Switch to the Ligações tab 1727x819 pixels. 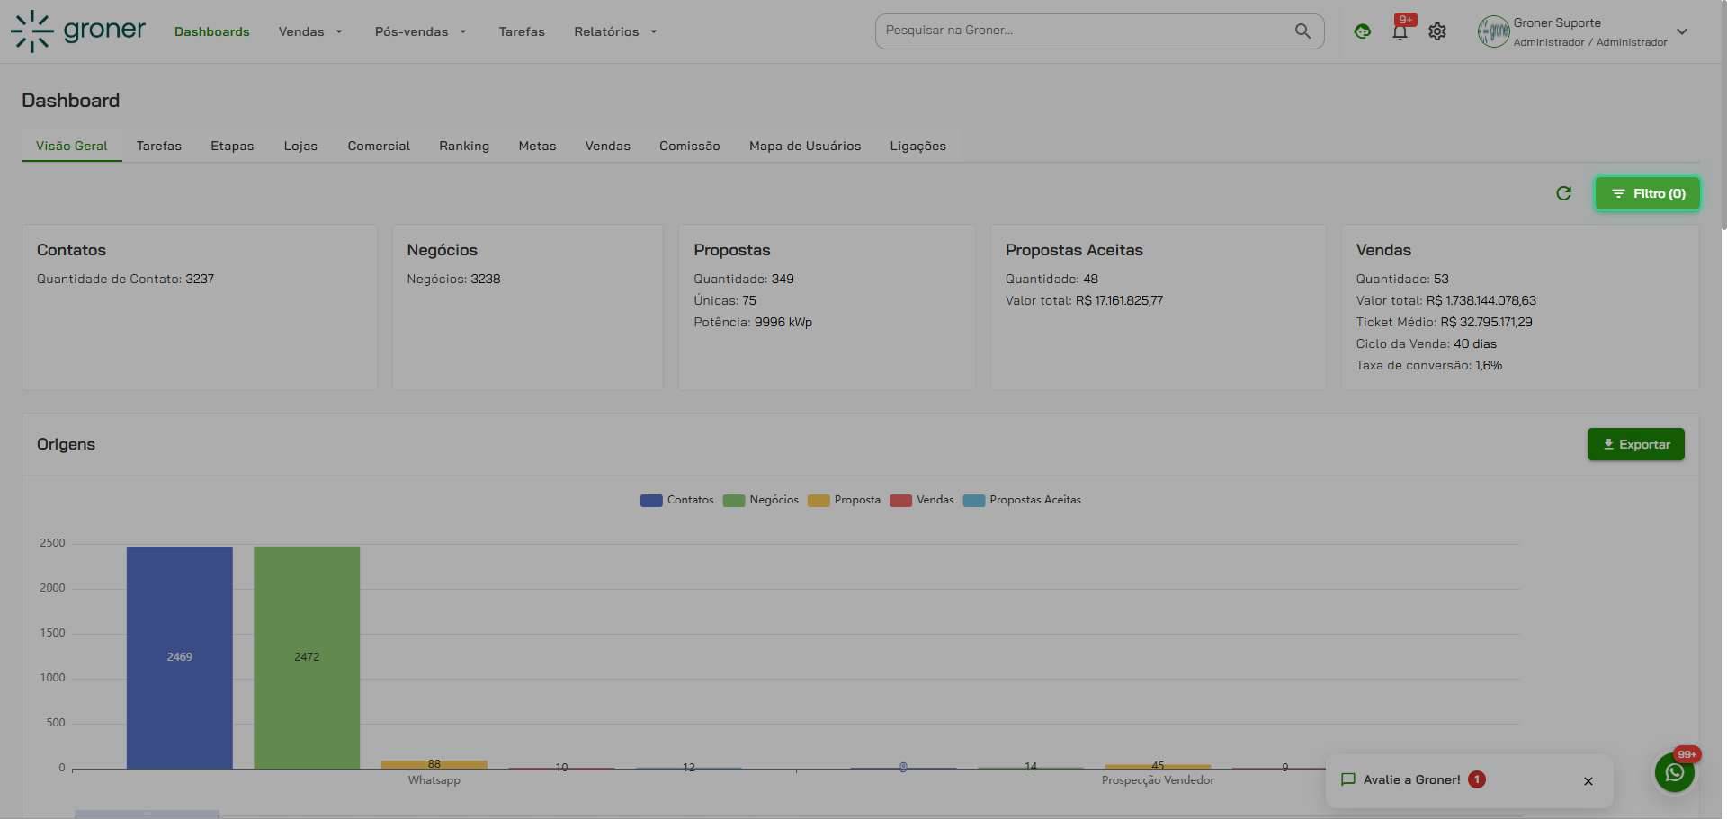click(918, 146)
